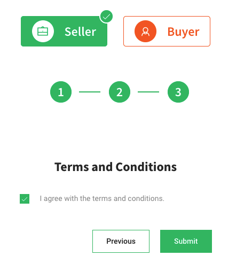
Task: Click the word 'Terms' in the heading
Action: (x=72, y=167)
